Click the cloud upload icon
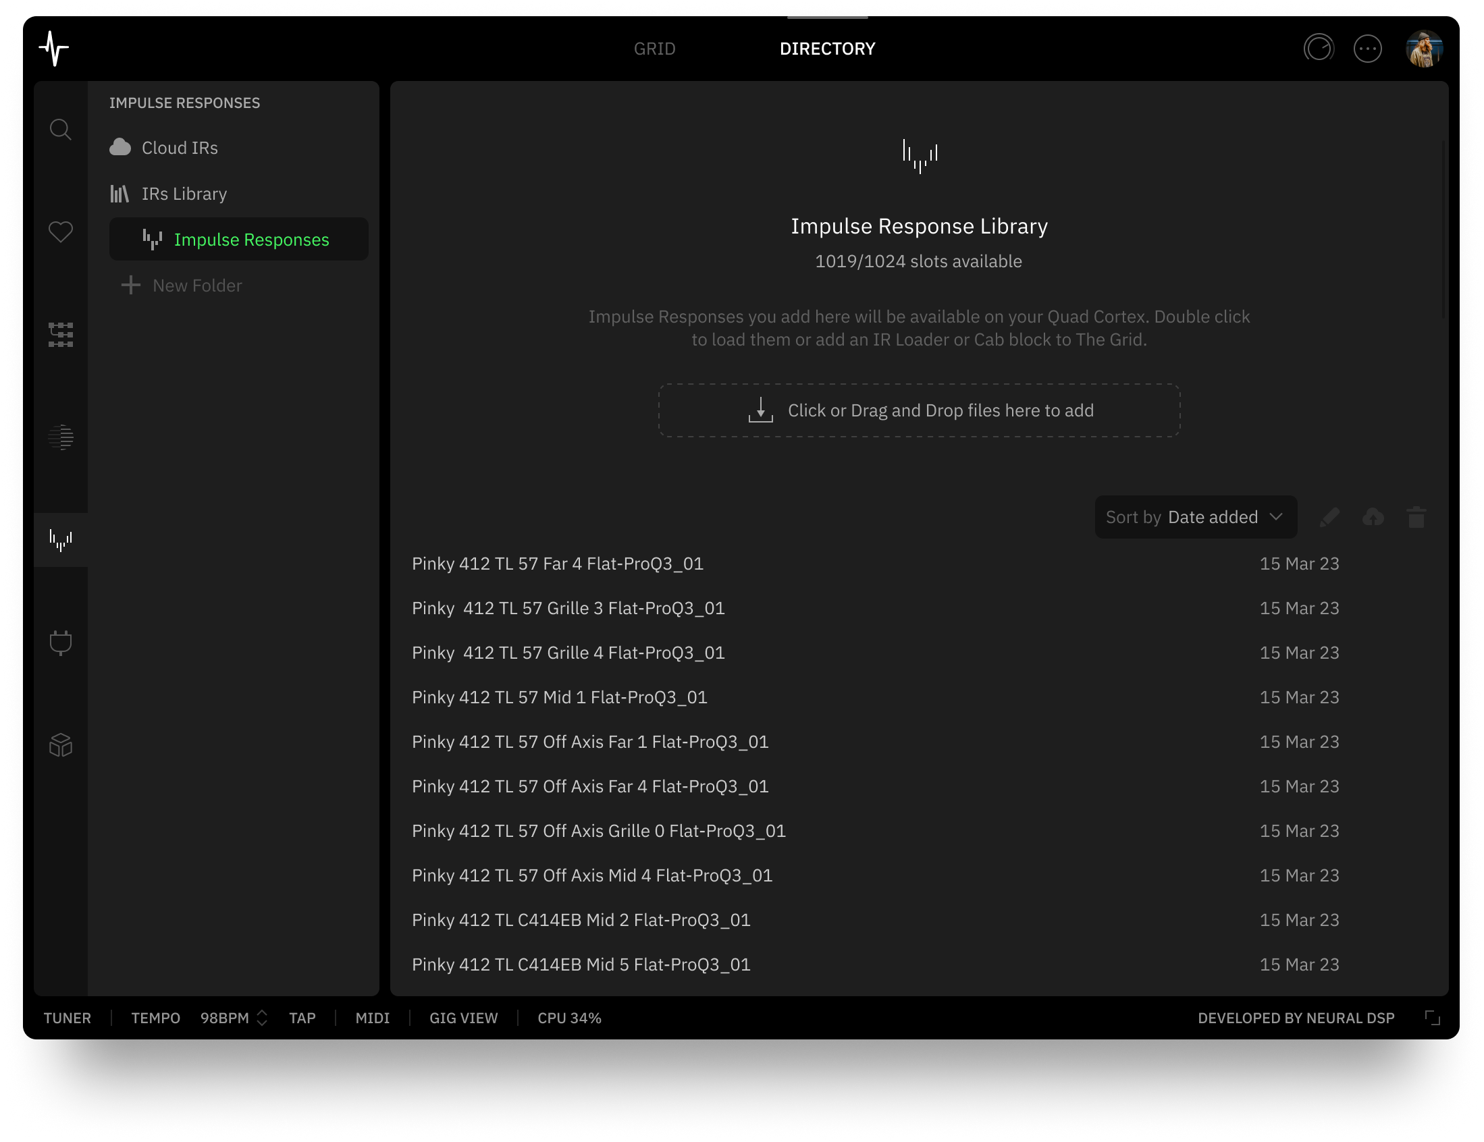This screenshot has width=1484, height=1142. (1373, 517)
